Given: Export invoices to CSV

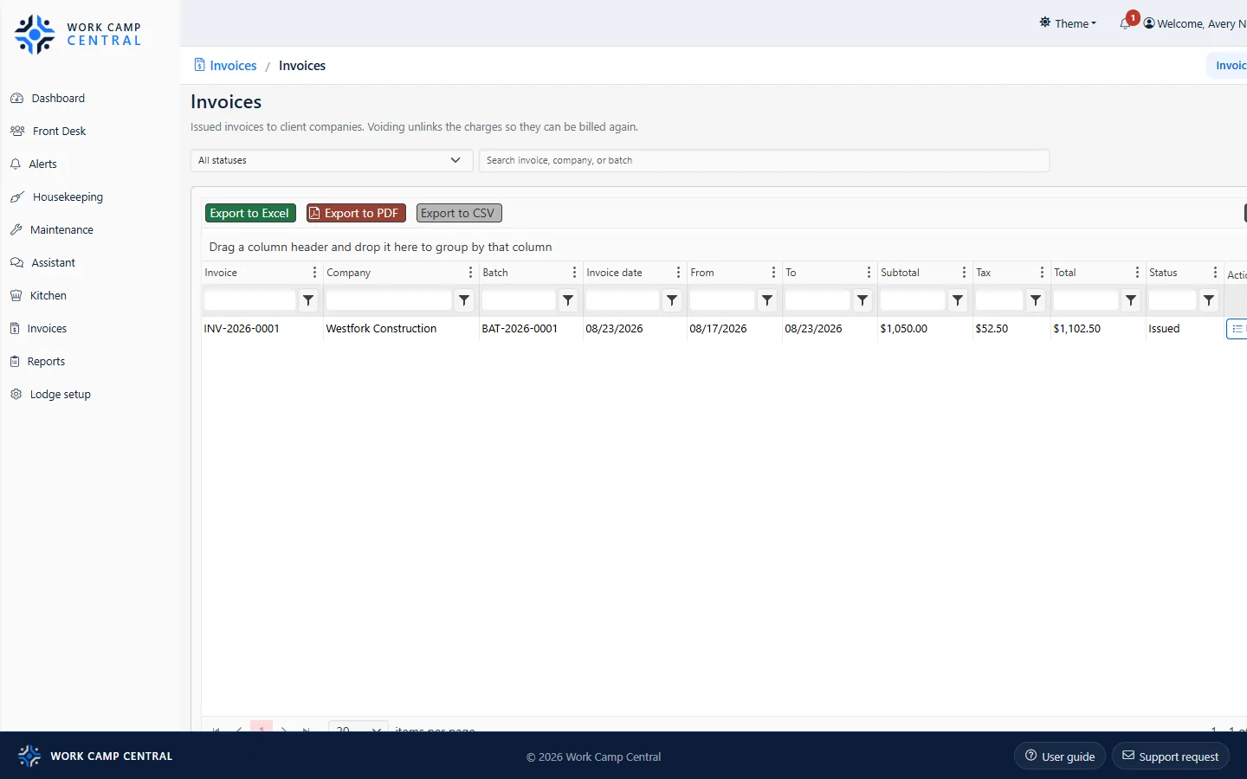Looking at the screenshot, I should pyautogui.click(x=459, y=213).
